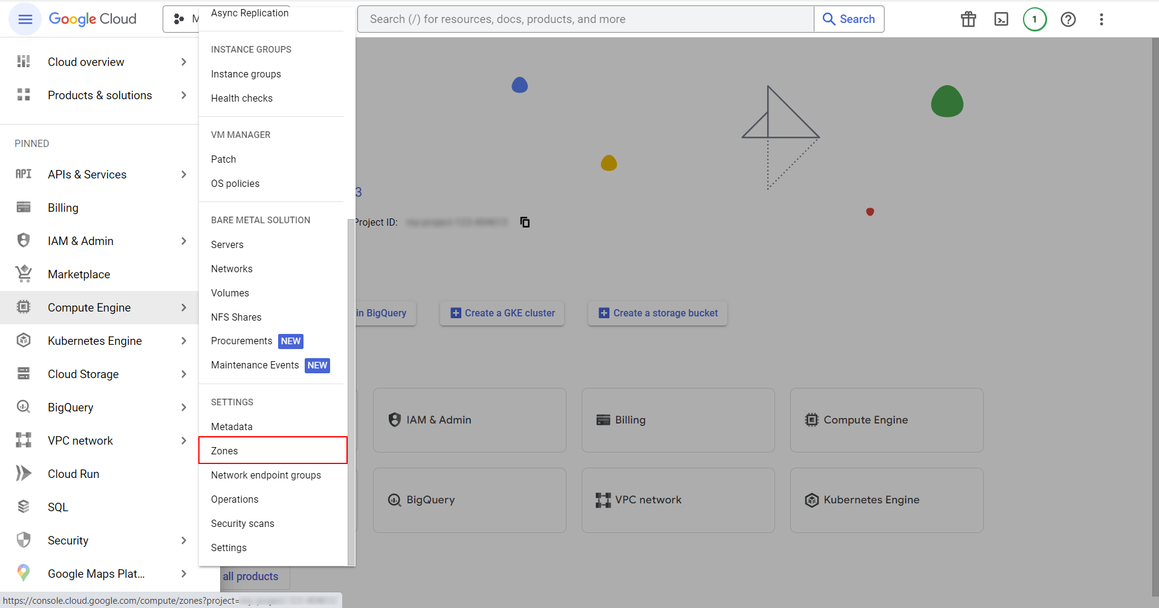Open the help question mark icon
The image size is (1159, 608).
pos(1068,19)
